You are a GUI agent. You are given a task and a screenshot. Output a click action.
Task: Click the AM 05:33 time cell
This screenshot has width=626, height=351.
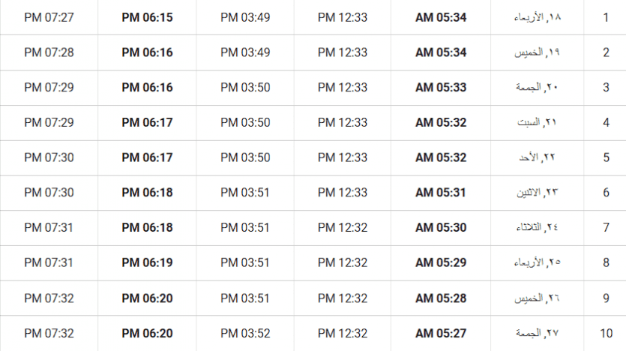click(x=441, y=88)
